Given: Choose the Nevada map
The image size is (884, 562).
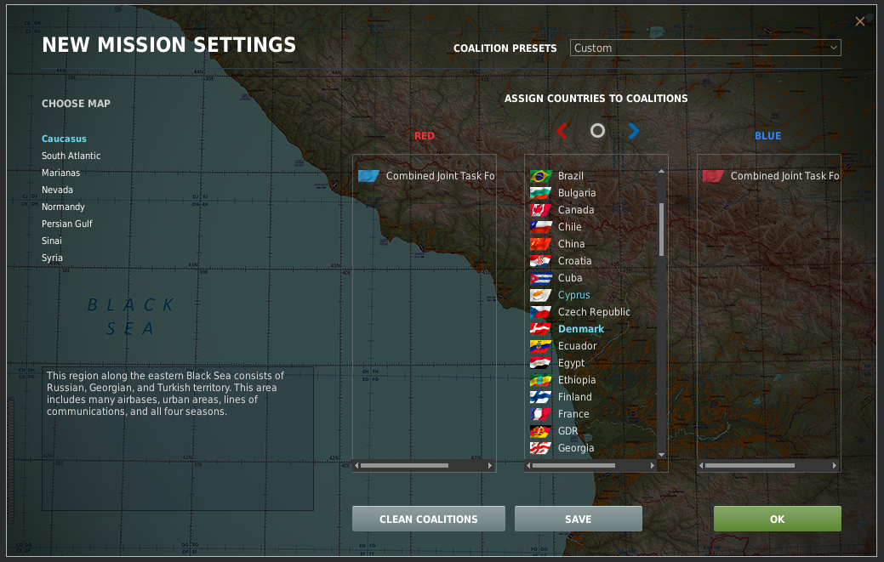Looking at the screenshot, I should [x=57, y=190].
